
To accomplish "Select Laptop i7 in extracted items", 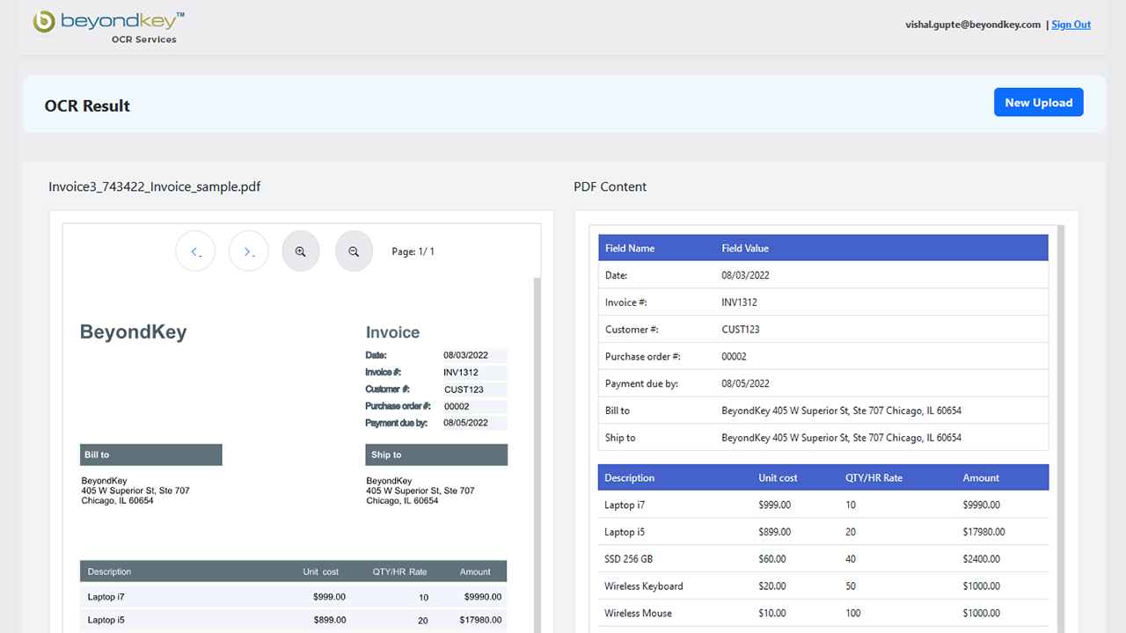I will pyautogui.click(x=625, y=506).
